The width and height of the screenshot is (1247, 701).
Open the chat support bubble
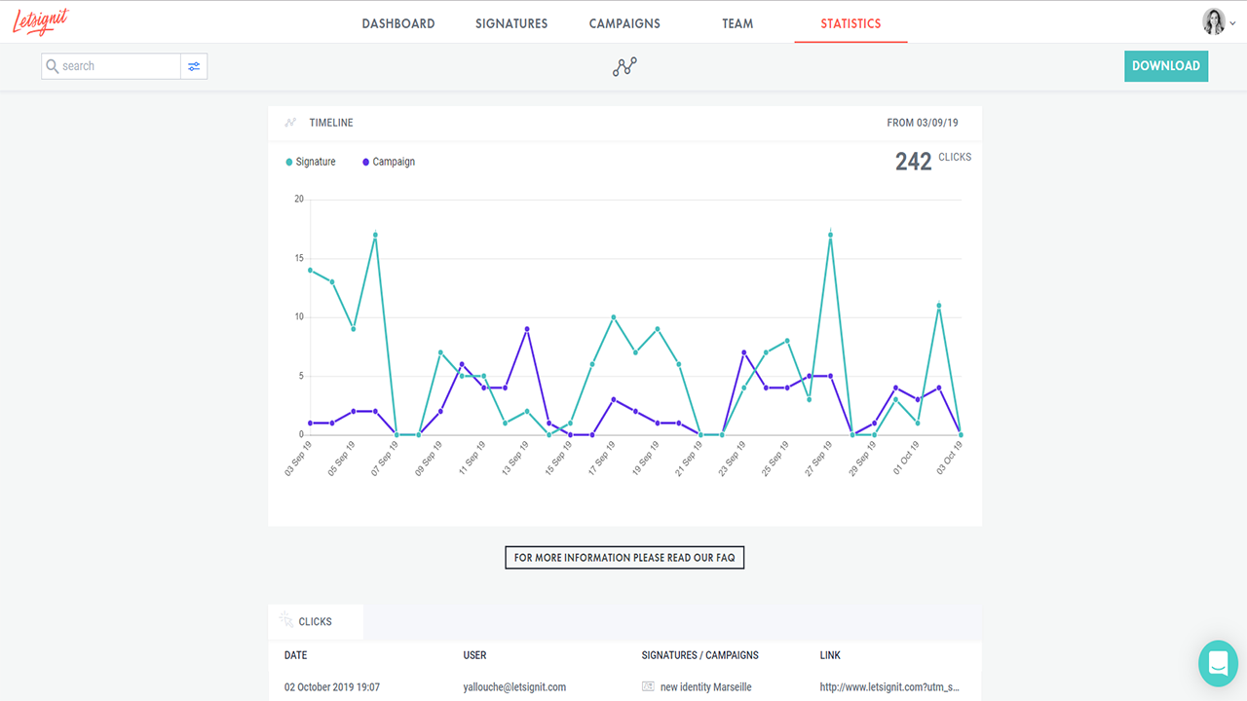point(1218,663)
